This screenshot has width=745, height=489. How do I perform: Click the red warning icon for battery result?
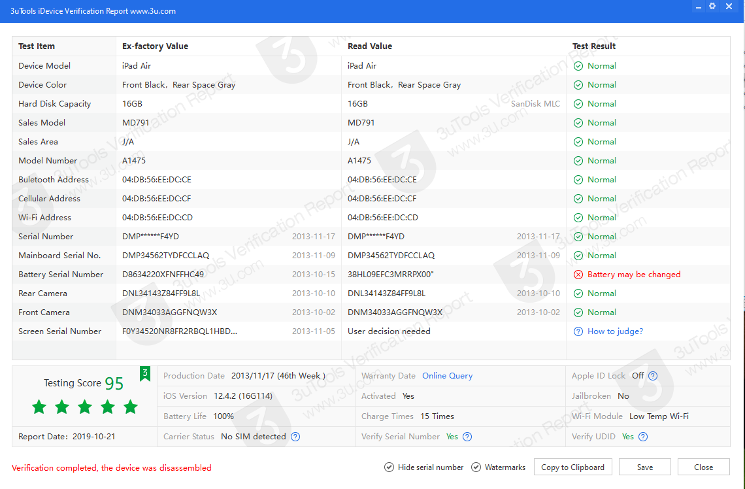tap(578, 275)
